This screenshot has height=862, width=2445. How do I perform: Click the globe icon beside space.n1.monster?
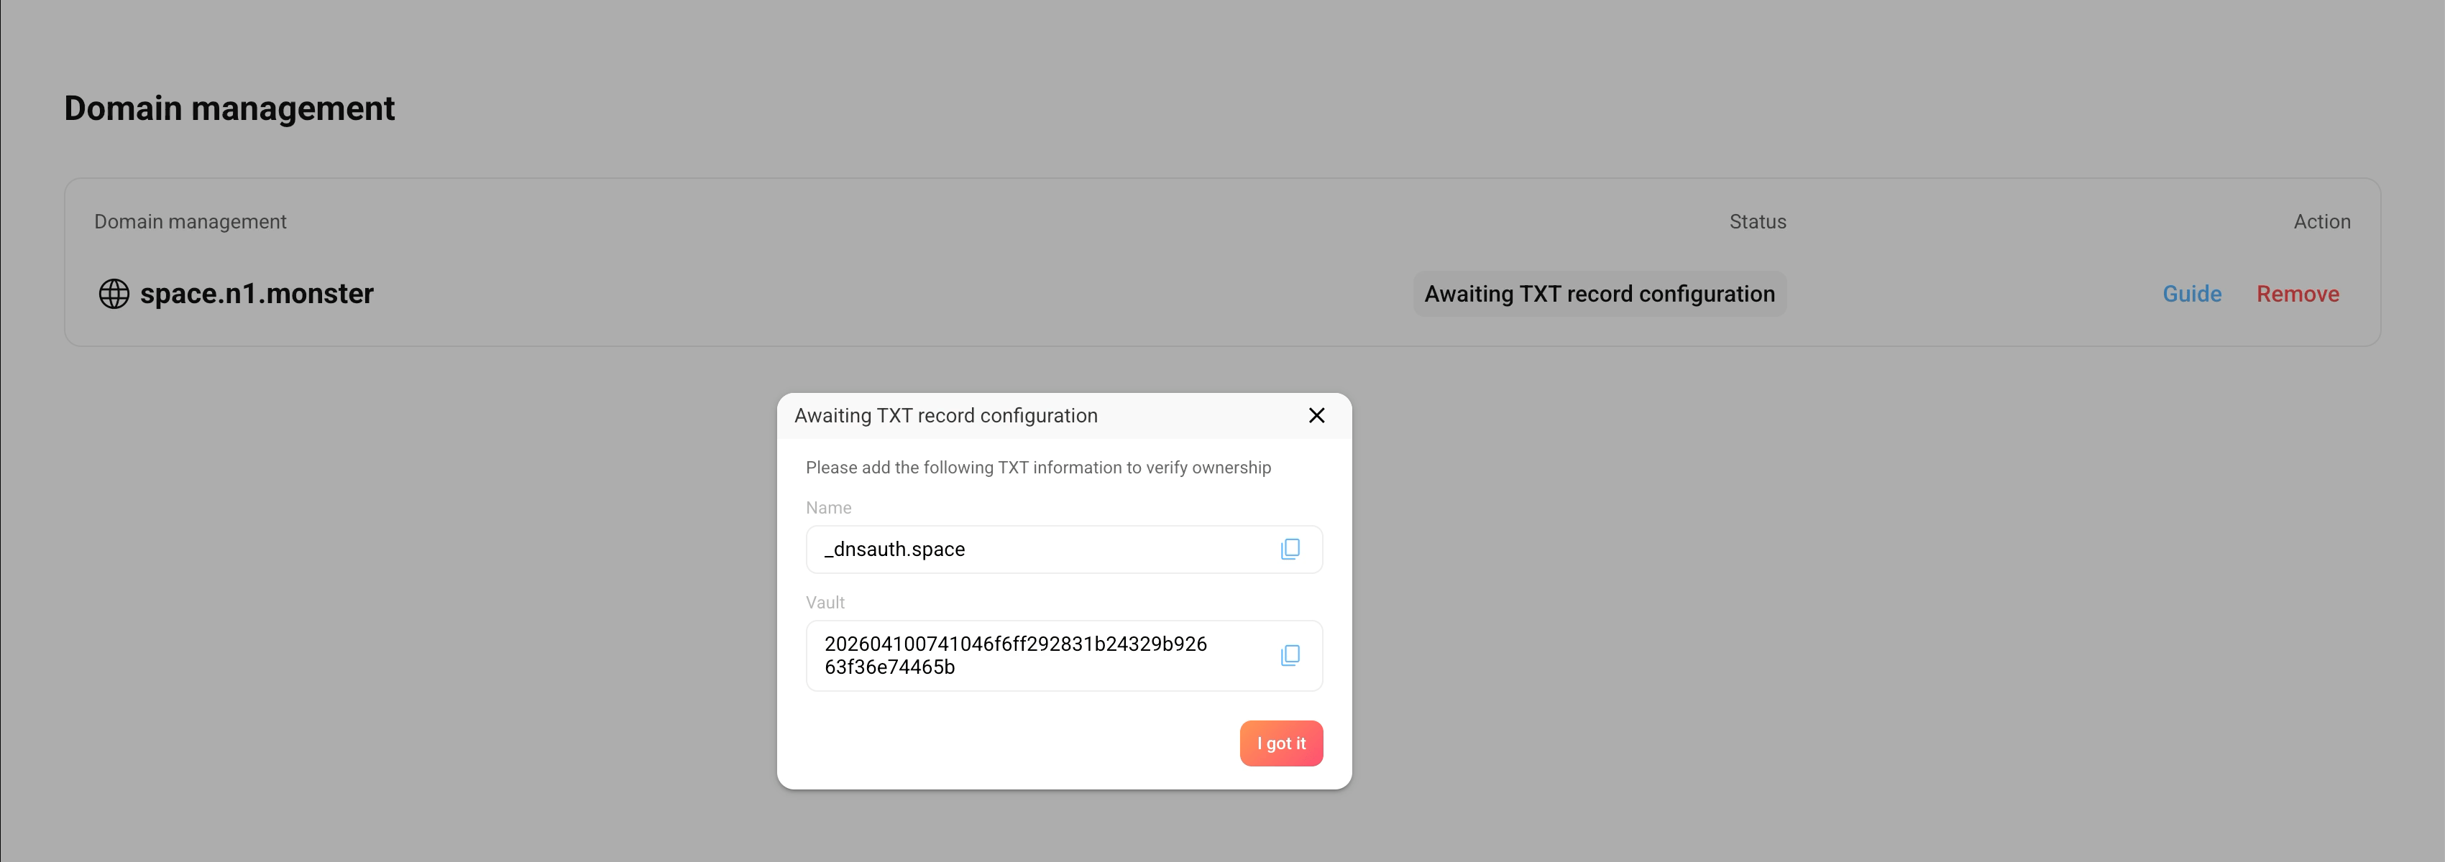113,293
